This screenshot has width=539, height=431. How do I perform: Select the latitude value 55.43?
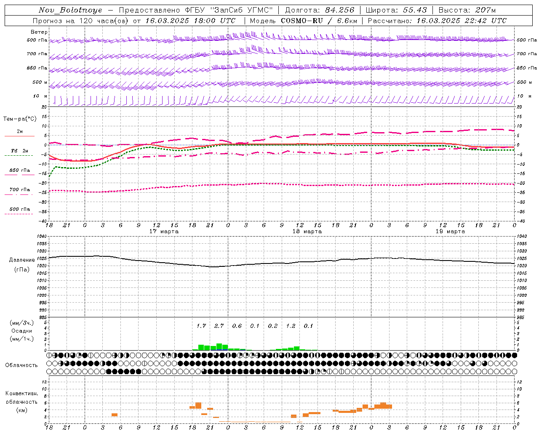(x=415, y=10)
